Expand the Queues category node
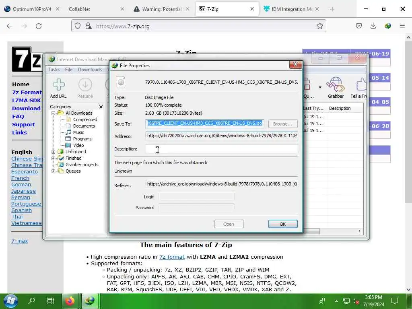This screenshot has height=309, width=412. (x=54, y=171)
